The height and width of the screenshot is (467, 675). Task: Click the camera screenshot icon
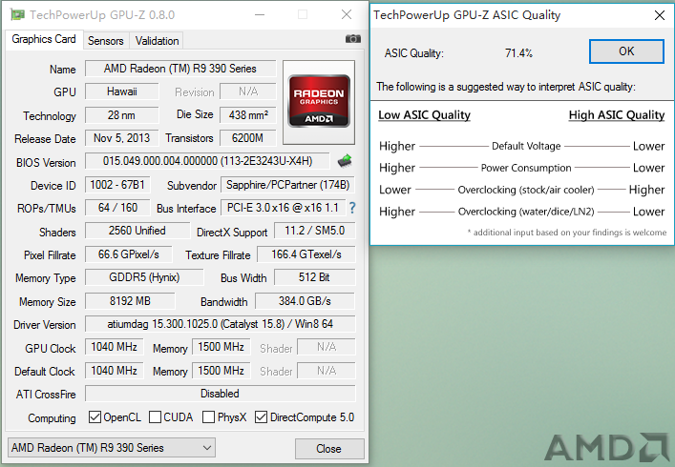(x=353, y=39)
